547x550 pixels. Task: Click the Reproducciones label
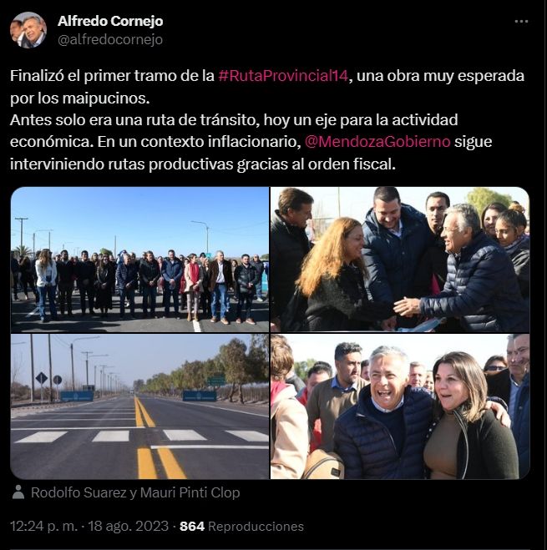point(256,526)
